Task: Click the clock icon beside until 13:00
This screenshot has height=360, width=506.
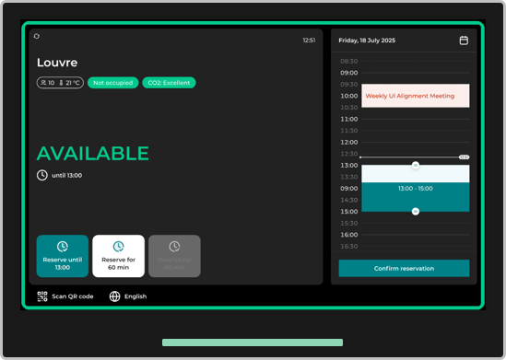Action: click(x=42, y=175)
